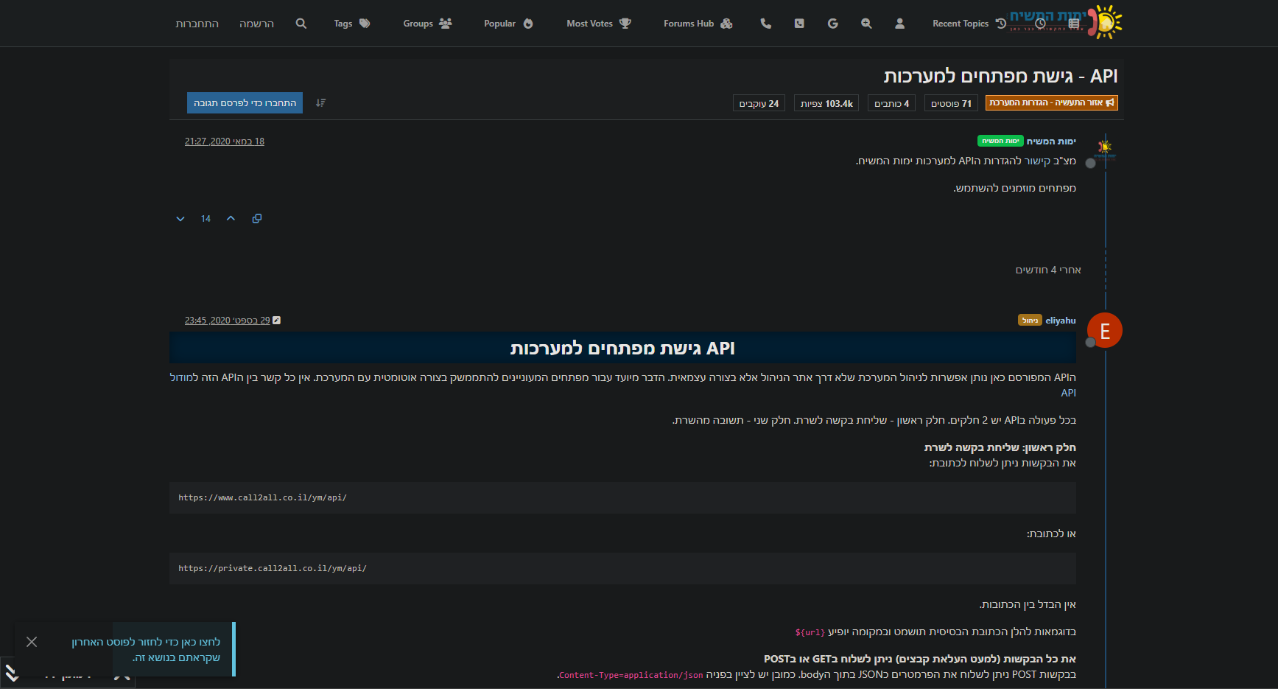Copy the post link using the copy icon
This screenshot has width=1278, height=689.
click(x=257, y=218)
